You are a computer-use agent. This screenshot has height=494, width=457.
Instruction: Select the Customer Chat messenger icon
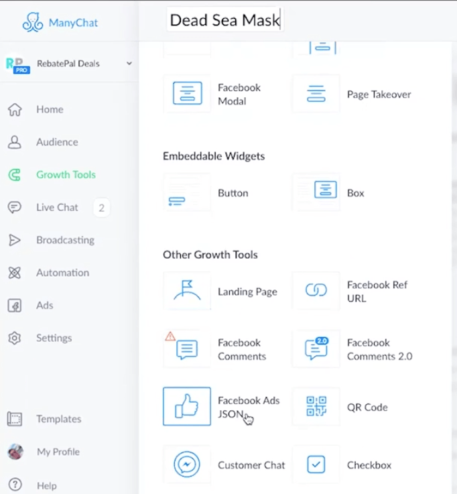[187, 465]
